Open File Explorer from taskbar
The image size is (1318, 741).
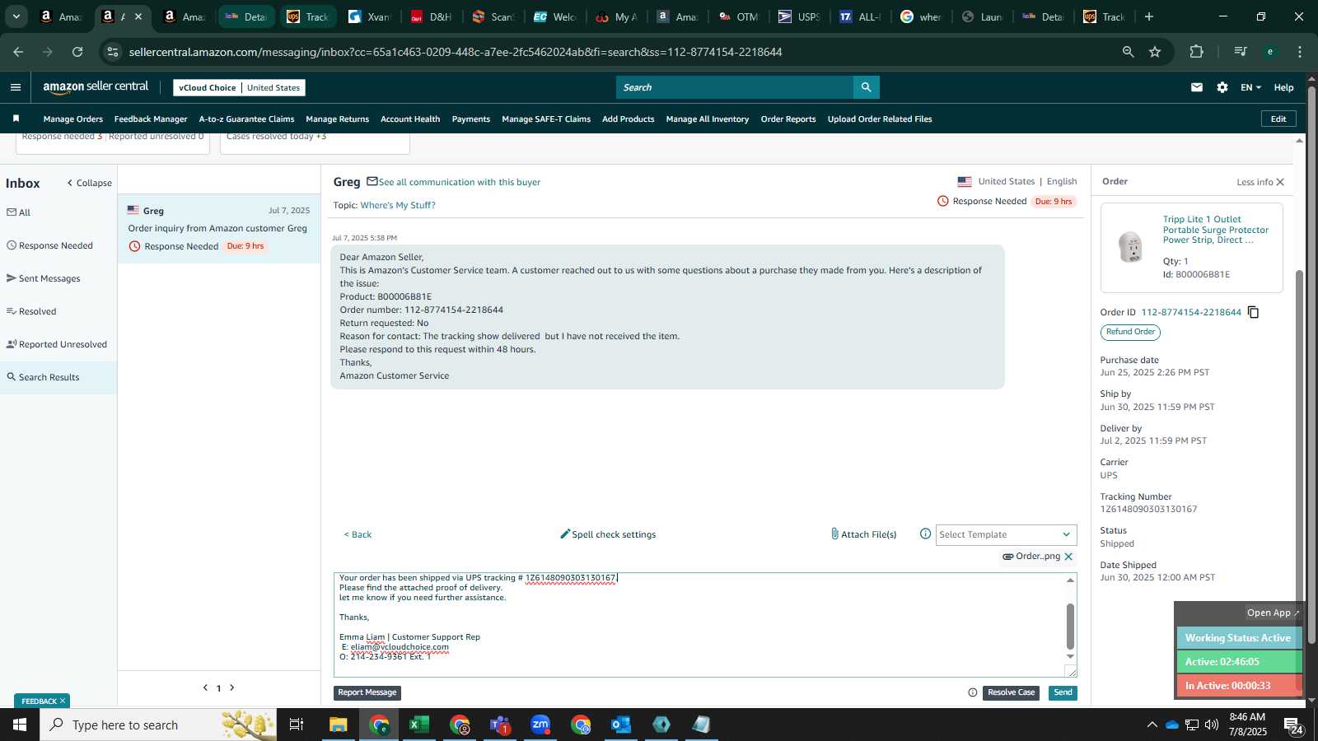pos(339,725)
